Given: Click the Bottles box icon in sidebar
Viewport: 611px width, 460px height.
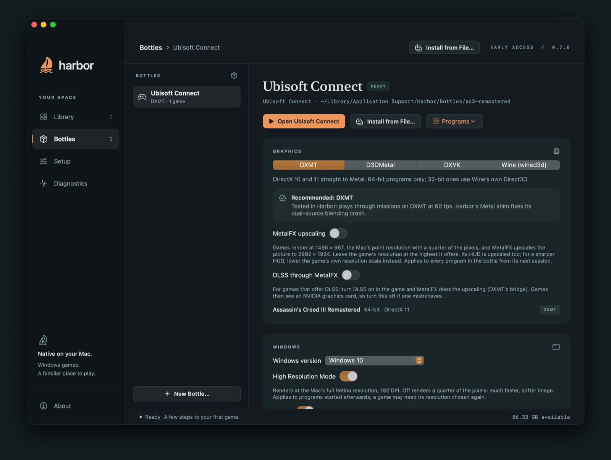Looking at the screenshot, I should (x=44, y=139).
